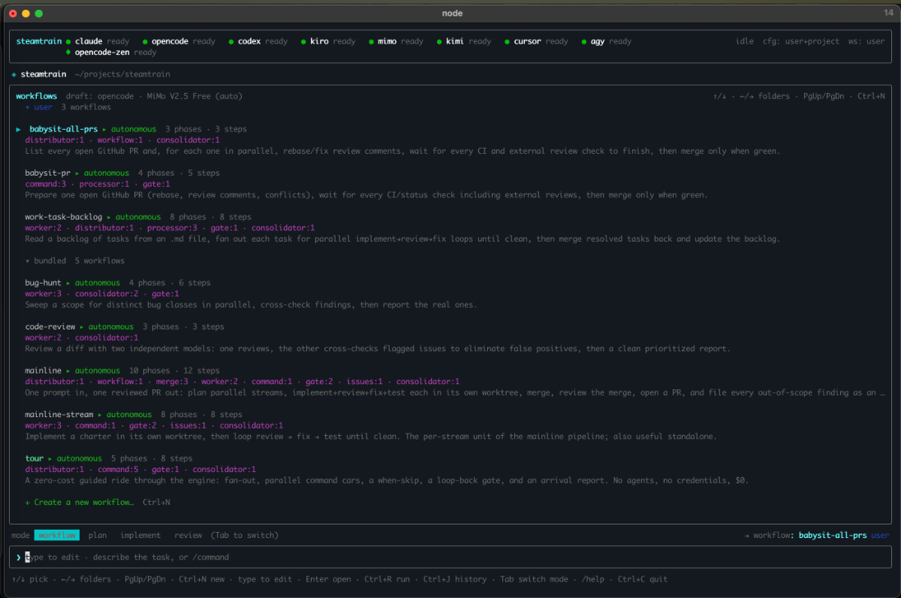Click the green status dot beside opencode
Image resolution: width=901 pixels, height=598 pixels.
point(145,42)
